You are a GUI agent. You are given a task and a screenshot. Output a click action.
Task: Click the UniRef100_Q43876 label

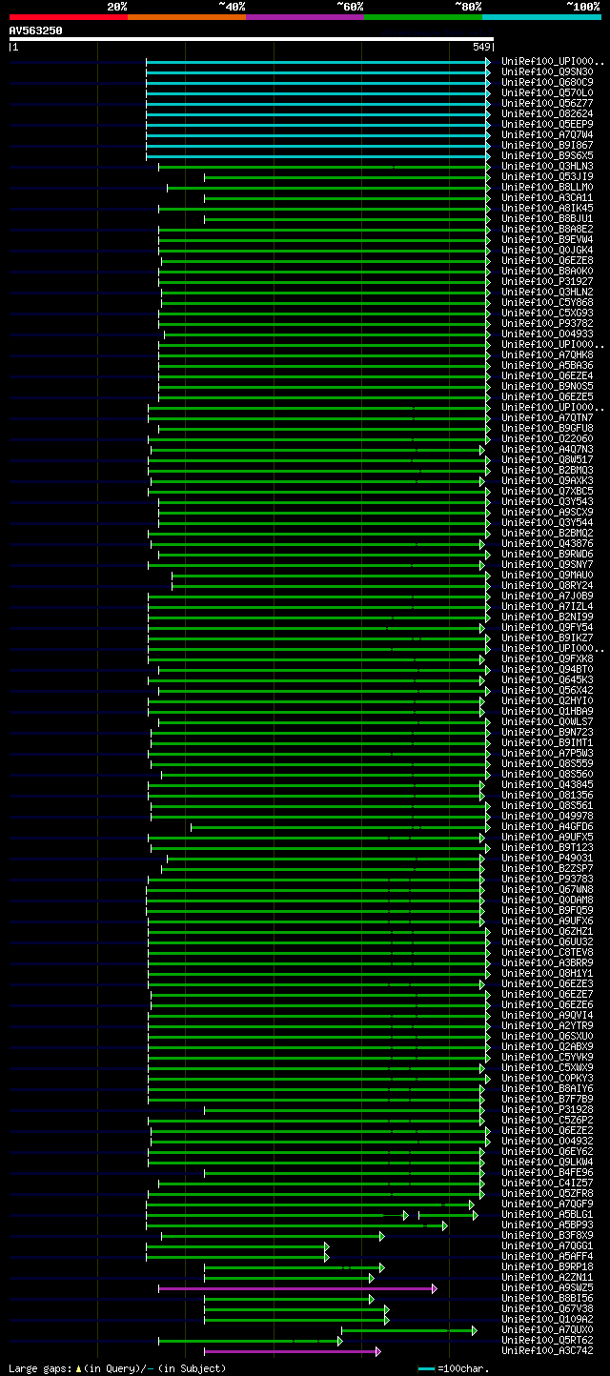[x=547, y=543]
